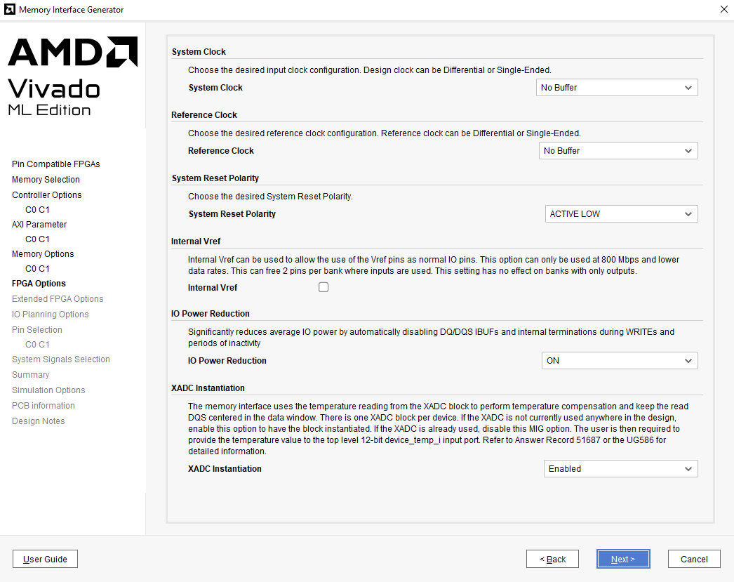Go back with the Back button
The height and width of the screenshot is (582, 734).
(x=552, y=559)
